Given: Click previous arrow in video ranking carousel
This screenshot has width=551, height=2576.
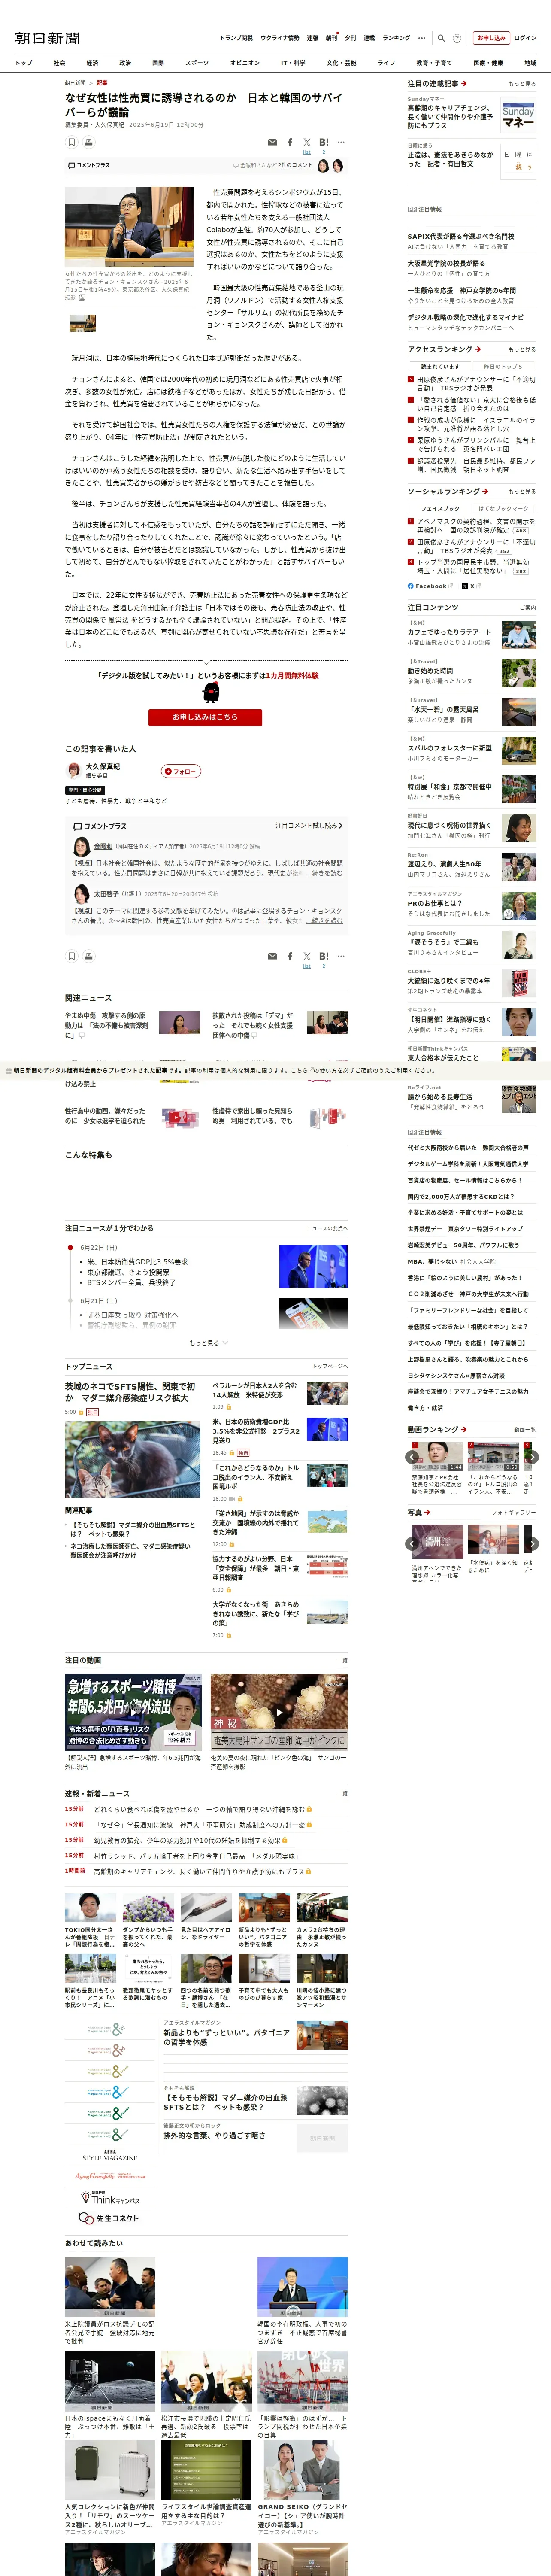Looking at the screenshot, I should pos(412,1457).
